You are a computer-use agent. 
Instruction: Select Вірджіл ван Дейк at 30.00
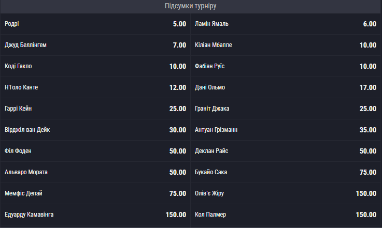[x=95, y=130]
